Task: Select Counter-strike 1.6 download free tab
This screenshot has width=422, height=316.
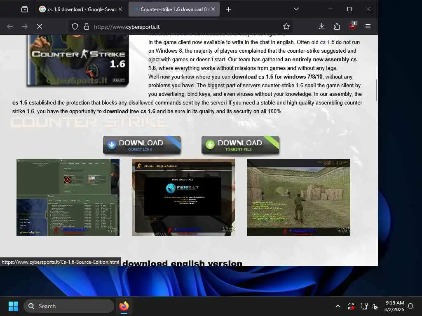Action: (x=174, y=9)
